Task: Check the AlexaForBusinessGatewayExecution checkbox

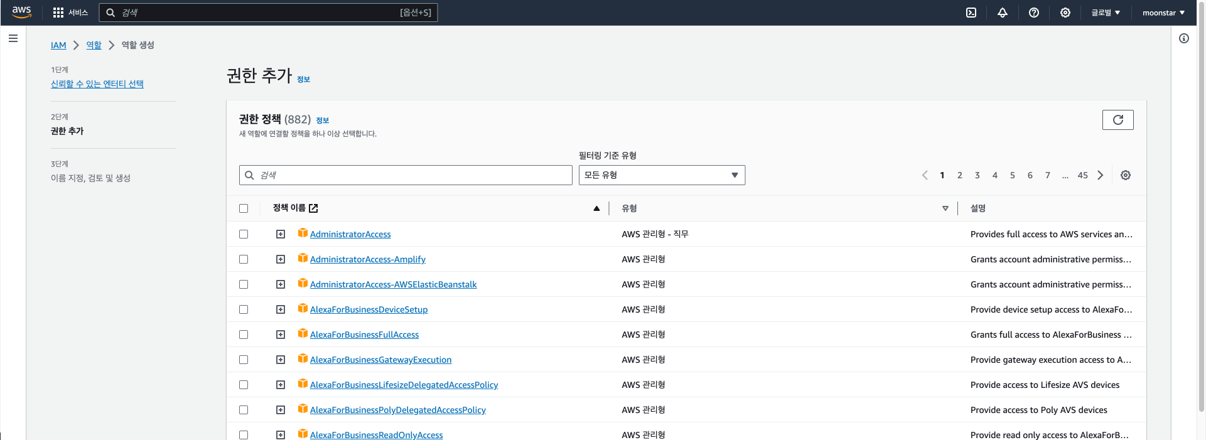Action: coord(244,360)
